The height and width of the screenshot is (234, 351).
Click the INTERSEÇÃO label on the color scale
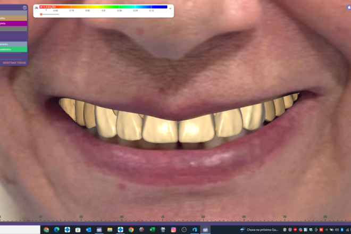(x=48, y=7)
